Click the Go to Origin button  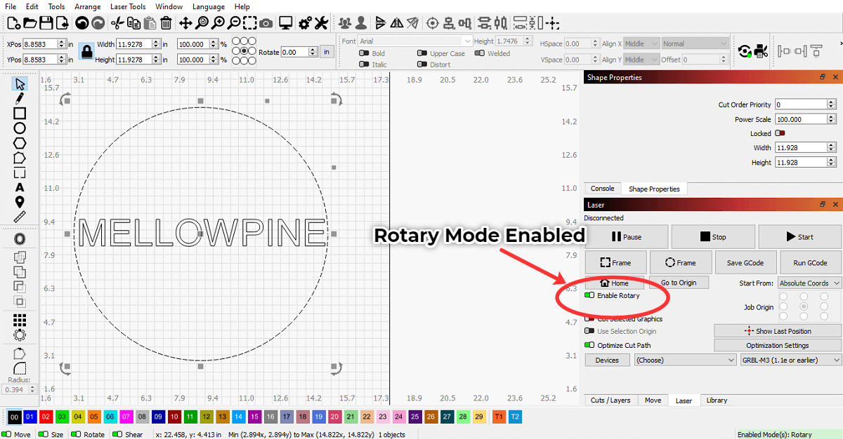679,283
